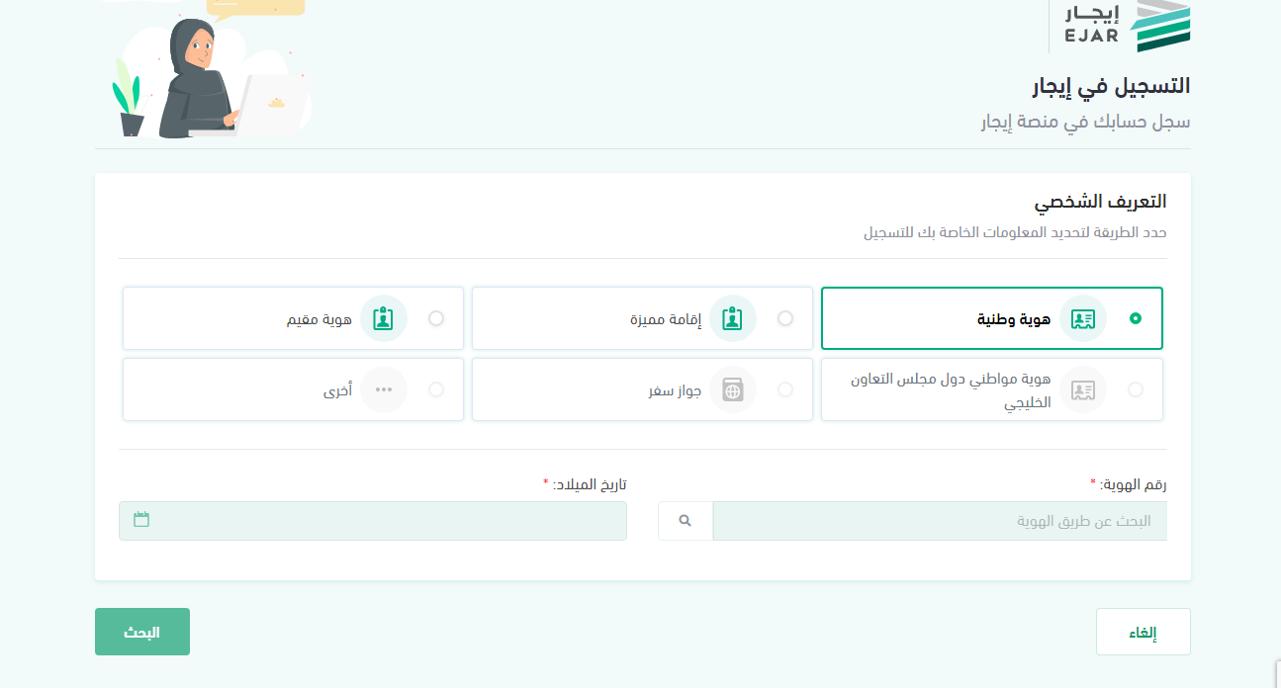Click the Resident ID badge icon
Screen dimensions: 1281x688
coord(384,318)
